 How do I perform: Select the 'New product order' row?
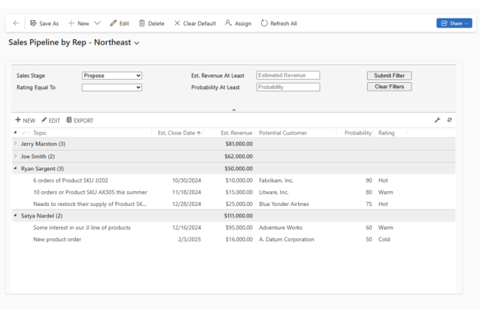click(x=233, y=240)
